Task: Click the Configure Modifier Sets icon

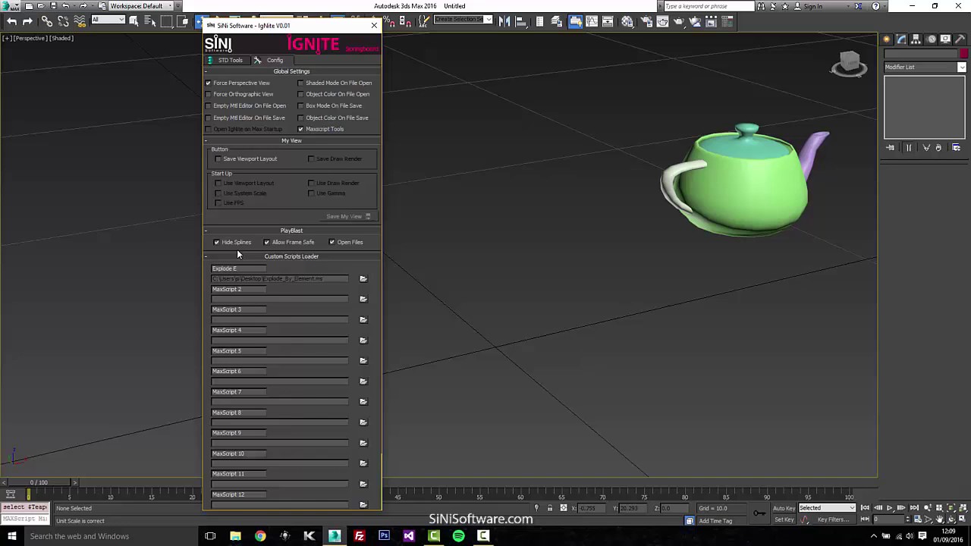Action: point(956,148)
